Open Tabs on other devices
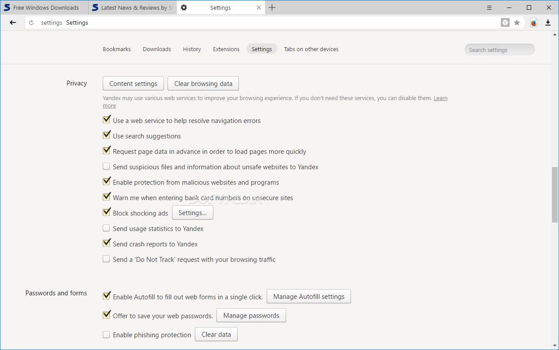Screen dimensions: 559x350 click(x=311, y=49)
